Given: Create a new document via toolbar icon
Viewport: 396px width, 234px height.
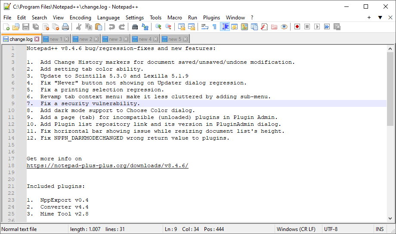Looking at the screenshot, I should click(6, 27).
